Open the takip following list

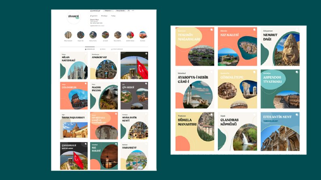coord(113,16)
